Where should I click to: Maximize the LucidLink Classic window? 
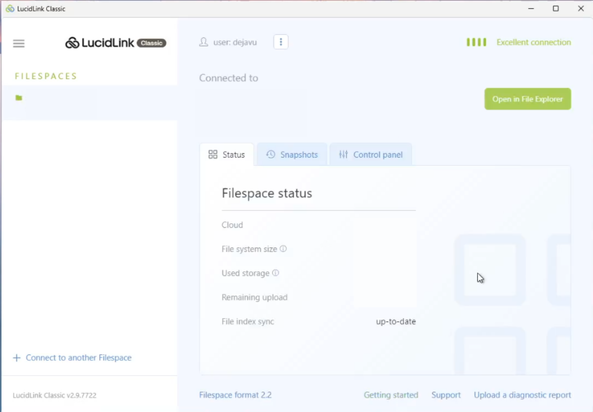556,8
